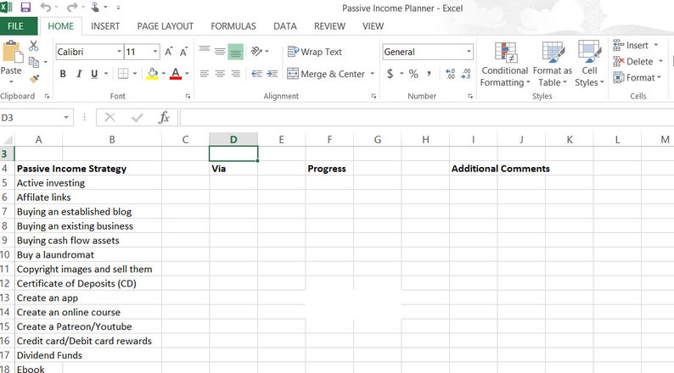
Task: Click the red Font Color A
Action: pos(176,74)
